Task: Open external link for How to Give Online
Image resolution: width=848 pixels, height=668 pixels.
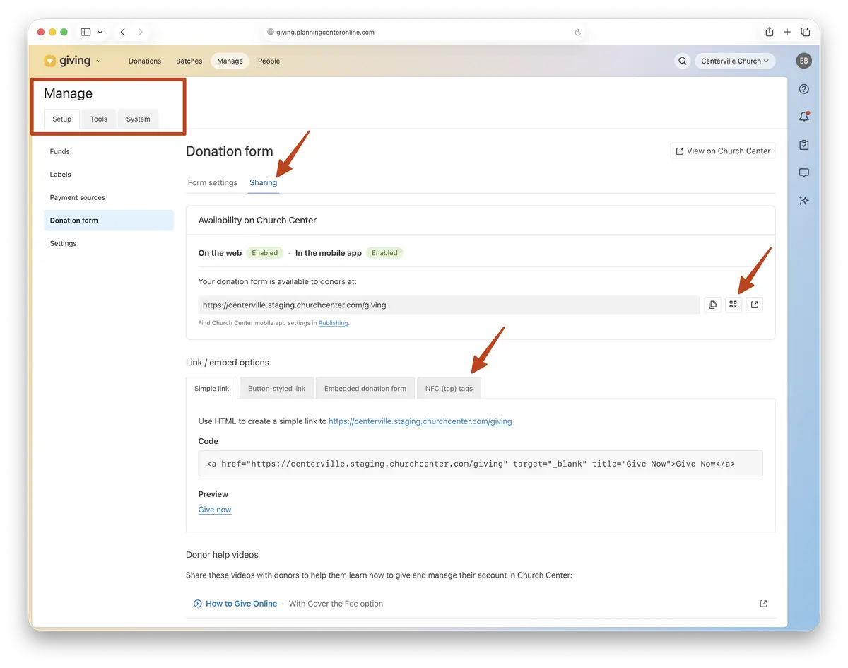Action: click(x=763, y=604)
